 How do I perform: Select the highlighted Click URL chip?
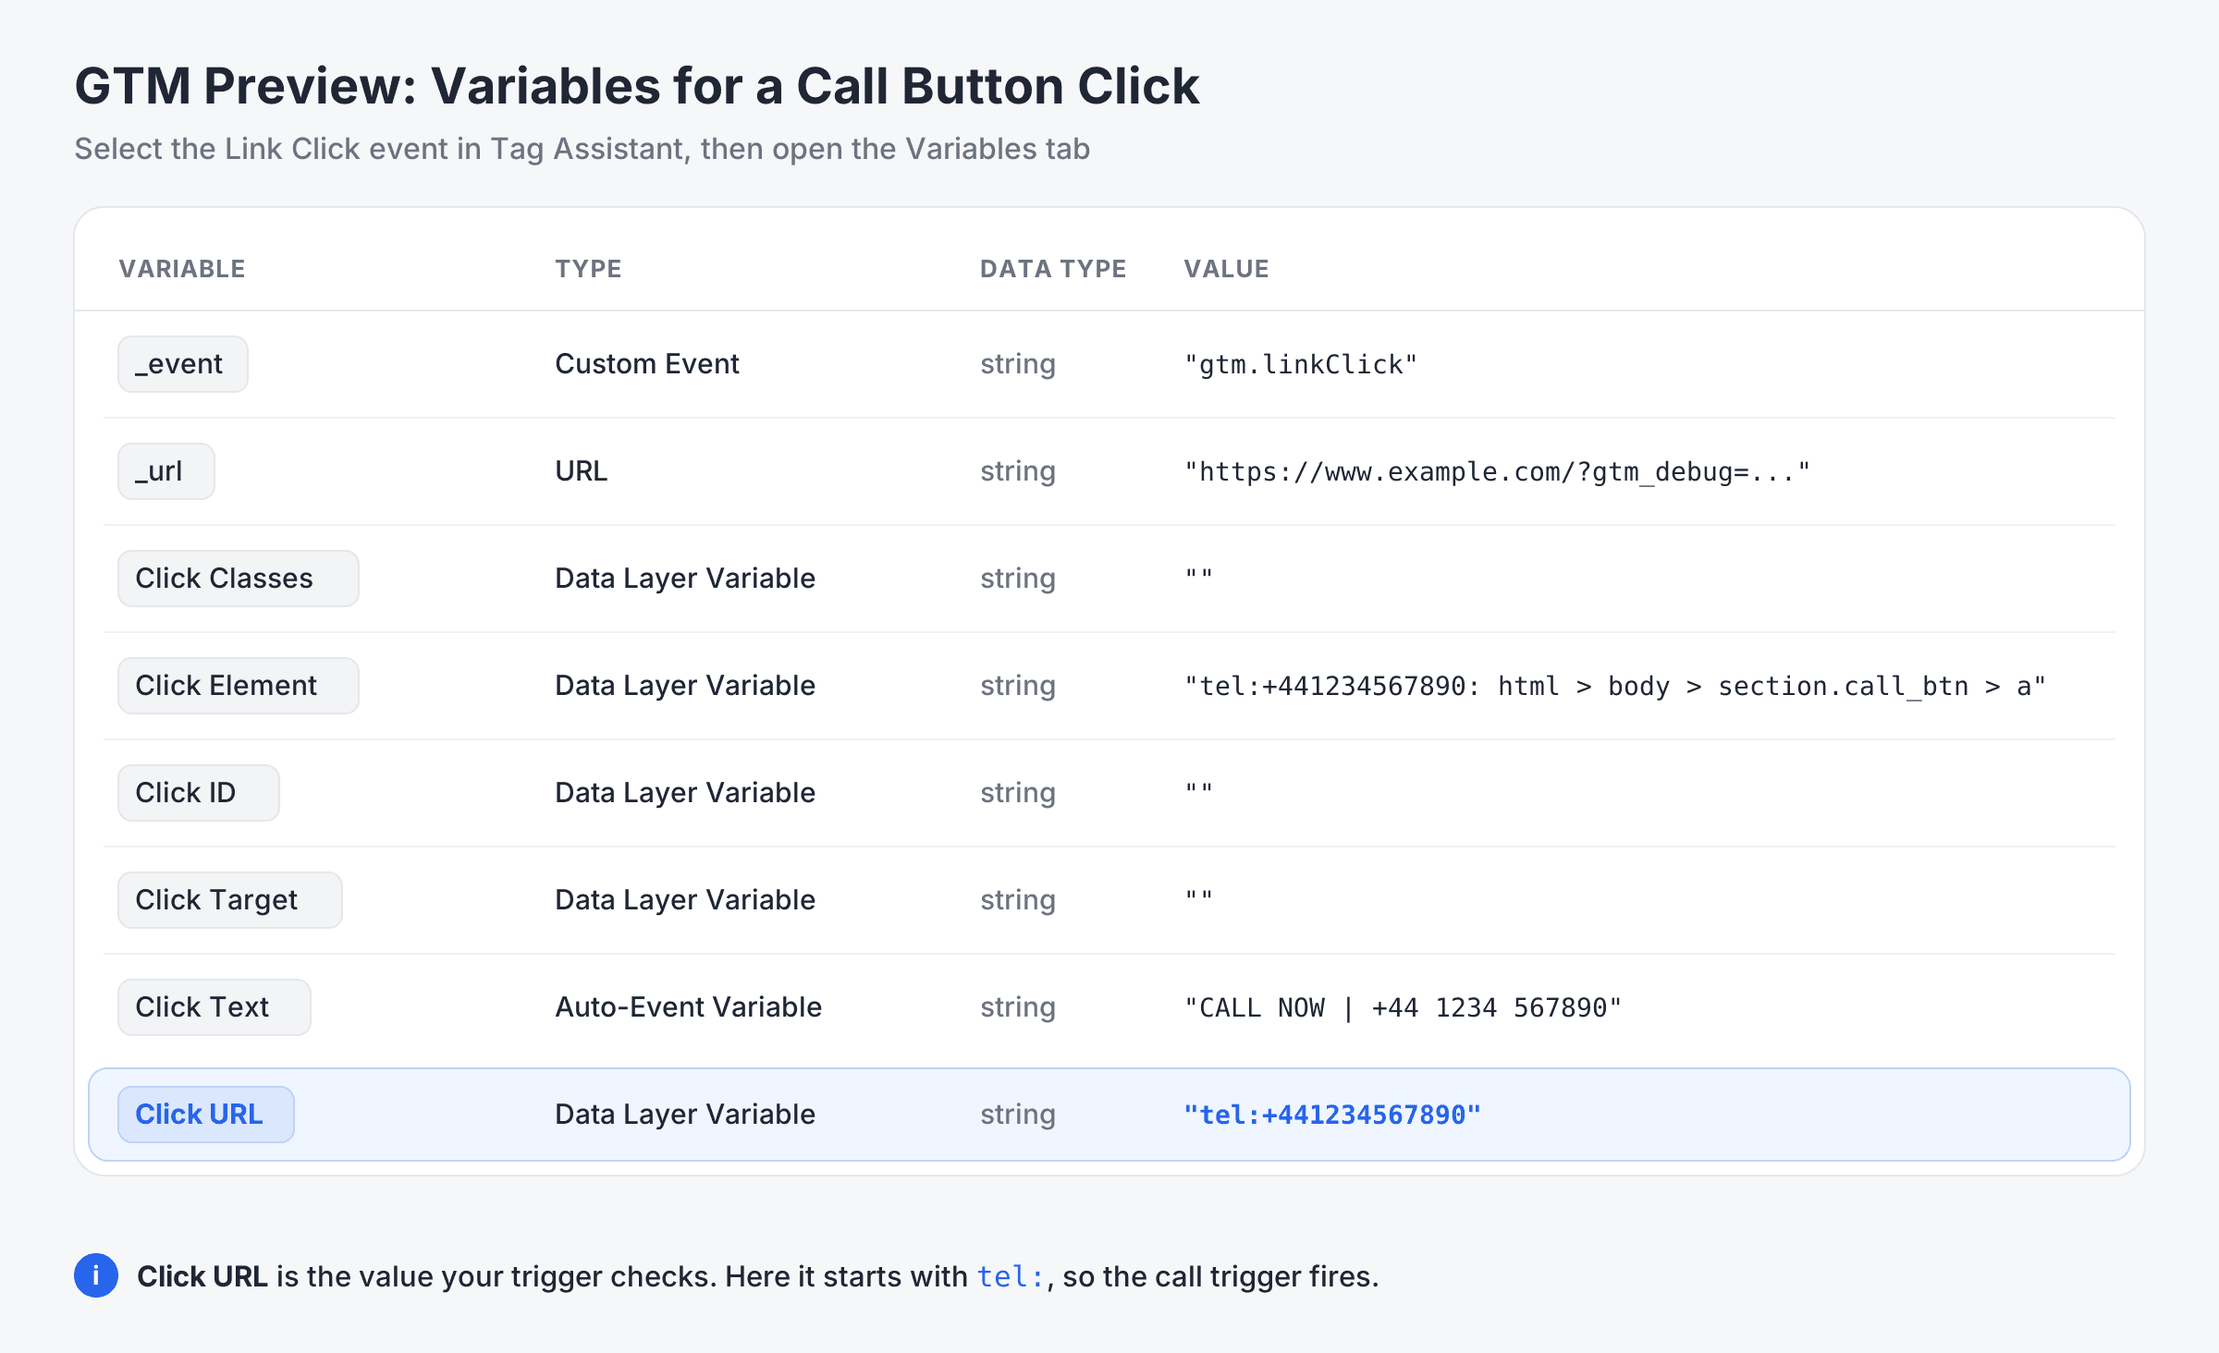click(206, 1115)
